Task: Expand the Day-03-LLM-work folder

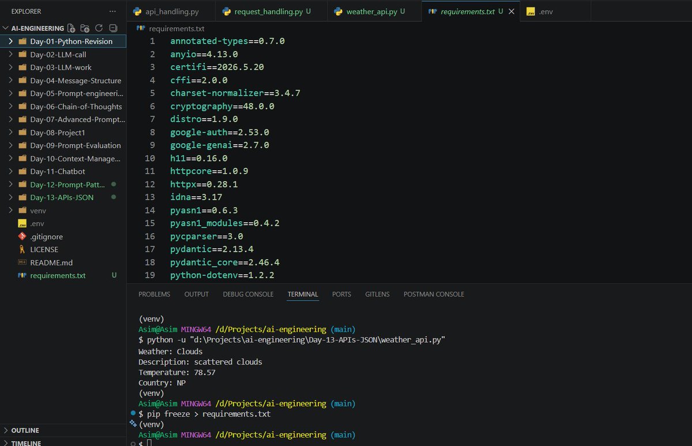Action: (10, 68)
